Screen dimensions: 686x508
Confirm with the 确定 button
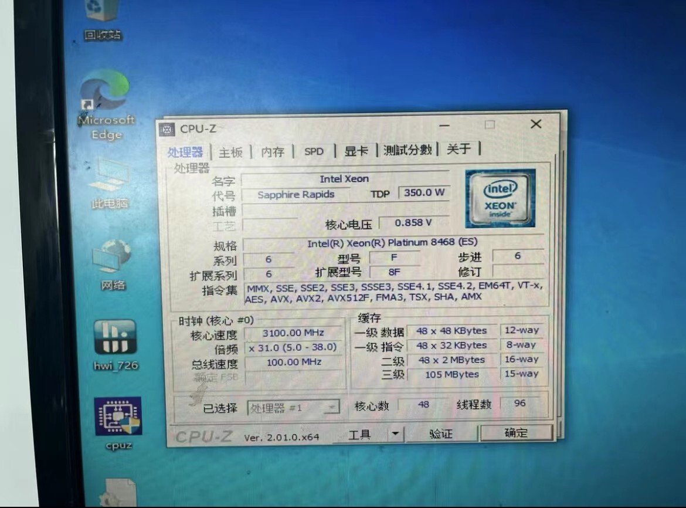(x=516, y=433)
